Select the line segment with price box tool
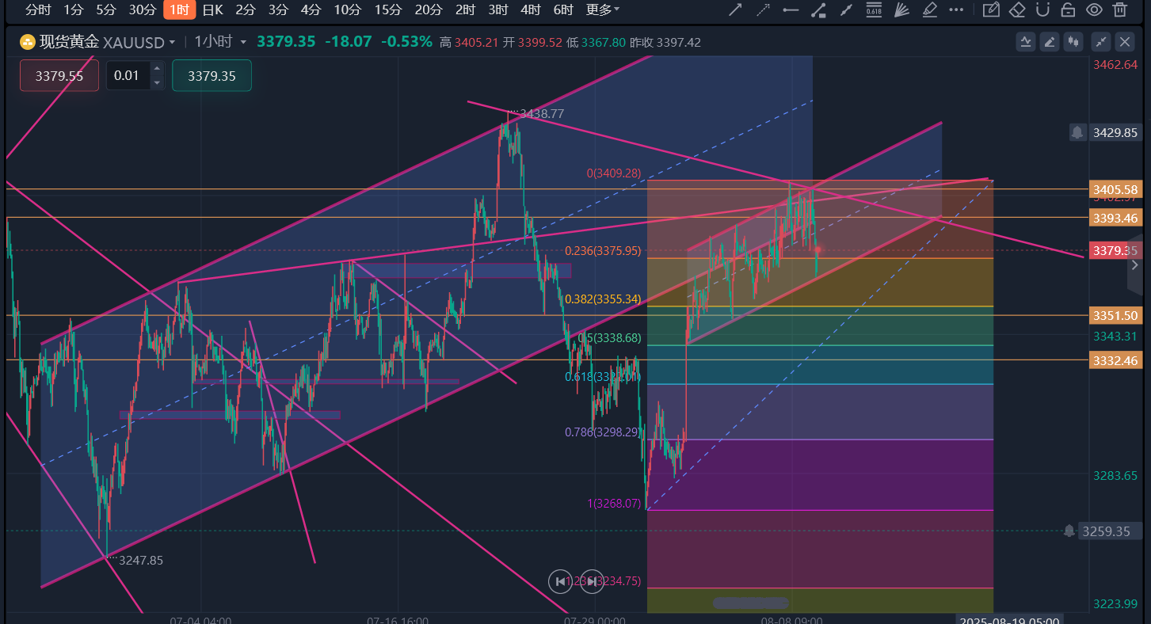Screen dimensions: 1151x624 click(818, 10)
